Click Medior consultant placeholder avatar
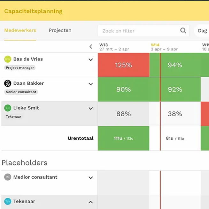 coord(8,177)
